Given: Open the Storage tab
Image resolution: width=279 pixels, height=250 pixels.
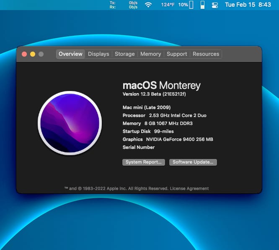Looking at the screenshot, I should 125,54.
